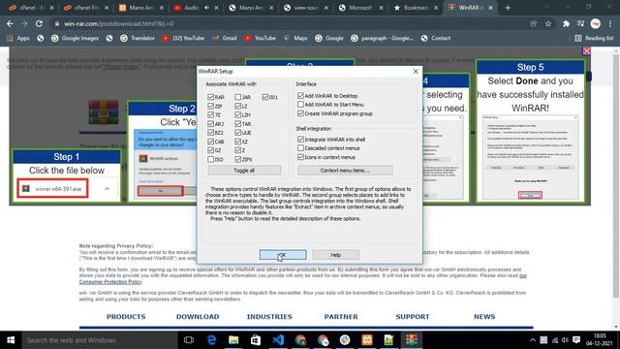Open Microsoft Store from the taskbar
The height and width of the screenshot is (349, 620).
tap(256, 340)
